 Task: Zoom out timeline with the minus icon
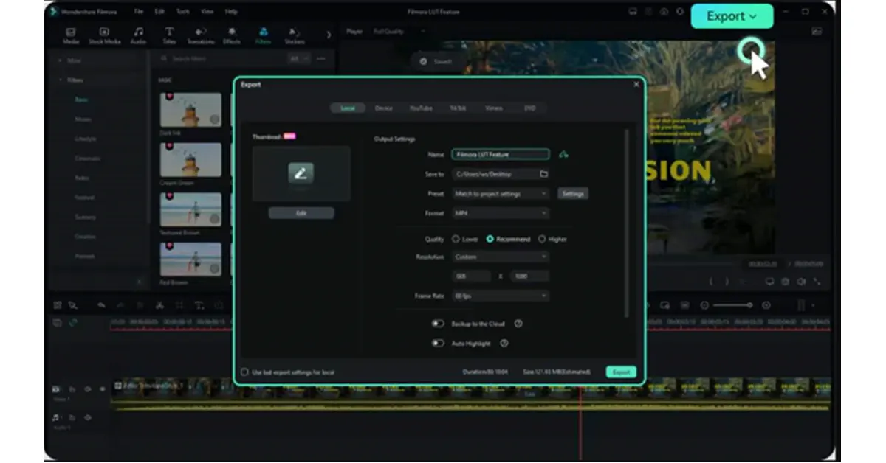coord(704,305)
